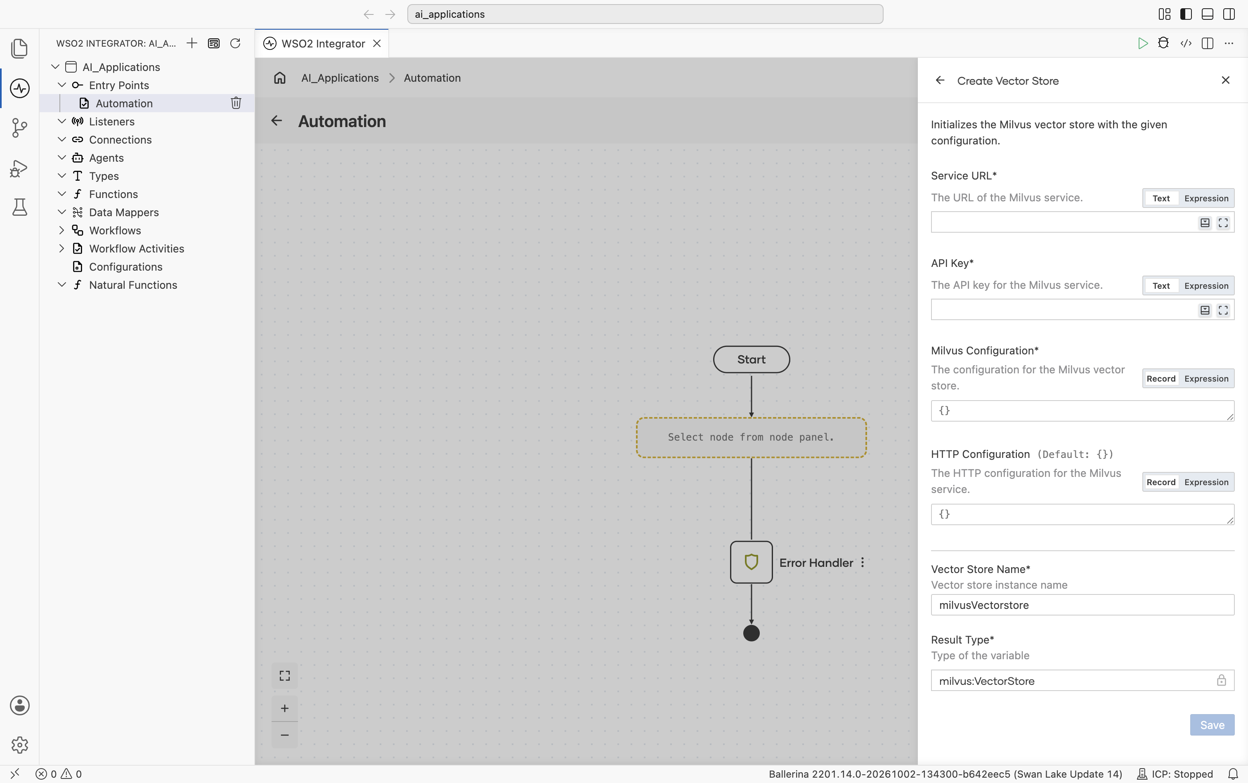The height and width of the screenshot is (783, 1248).
Task: Expand the Workflows tree node
Action: 61,230
